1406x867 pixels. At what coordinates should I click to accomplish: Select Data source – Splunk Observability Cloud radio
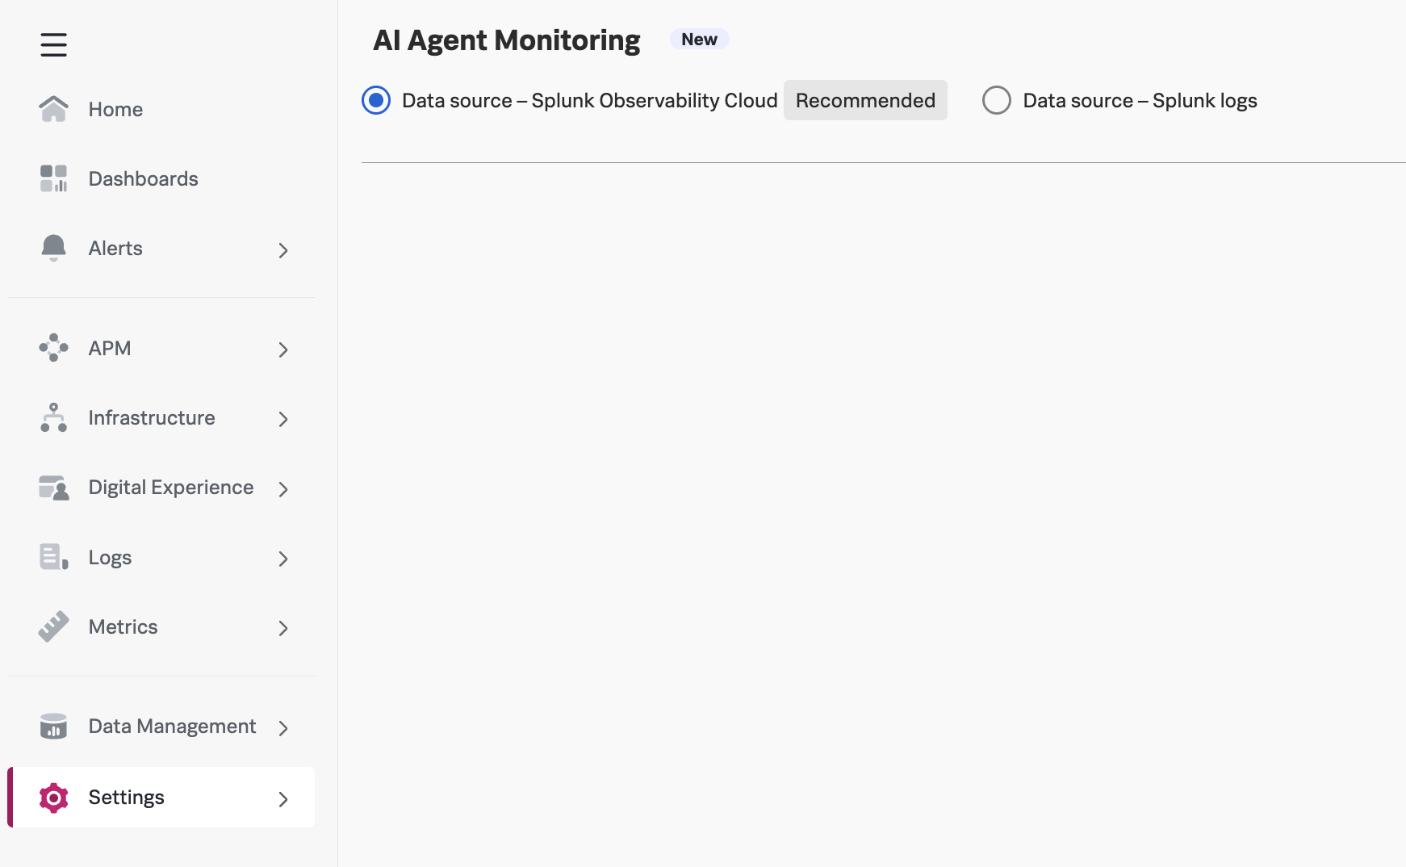(376, 100)
